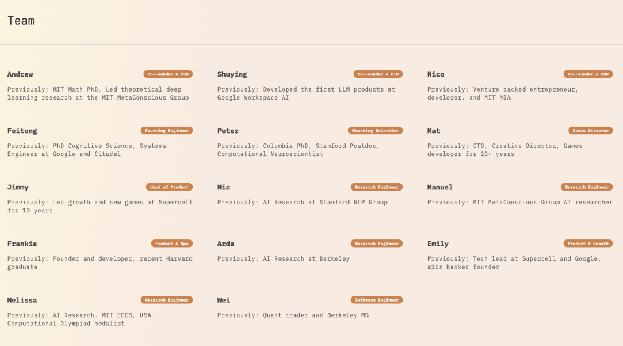623x346 pixels.
Task: Select the name Frankie
Action: [x=22, y=244]
